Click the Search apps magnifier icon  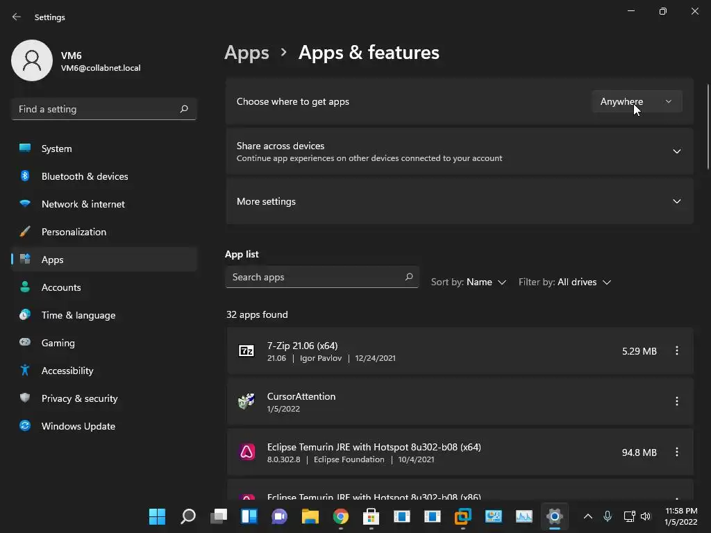click(x=409, y=276)
